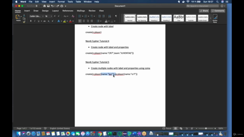Copy selection using the Copy icon
The width and height of the screenshot is (244, 137).
coord(24,19)
